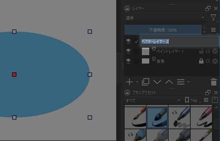Toggle the checkmark on ベクターレイヤー 2

136,41
